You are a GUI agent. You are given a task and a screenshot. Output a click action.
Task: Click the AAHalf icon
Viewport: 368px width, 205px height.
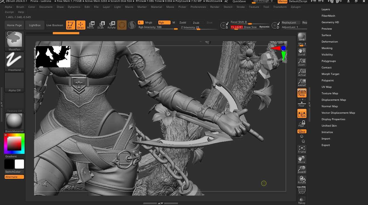(302, 83)
